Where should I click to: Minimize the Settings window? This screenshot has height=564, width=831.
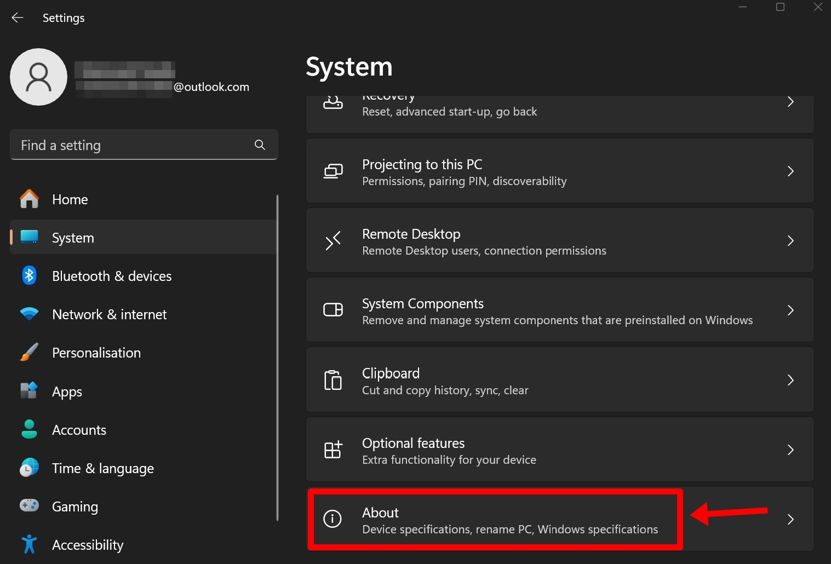[743, 7]
